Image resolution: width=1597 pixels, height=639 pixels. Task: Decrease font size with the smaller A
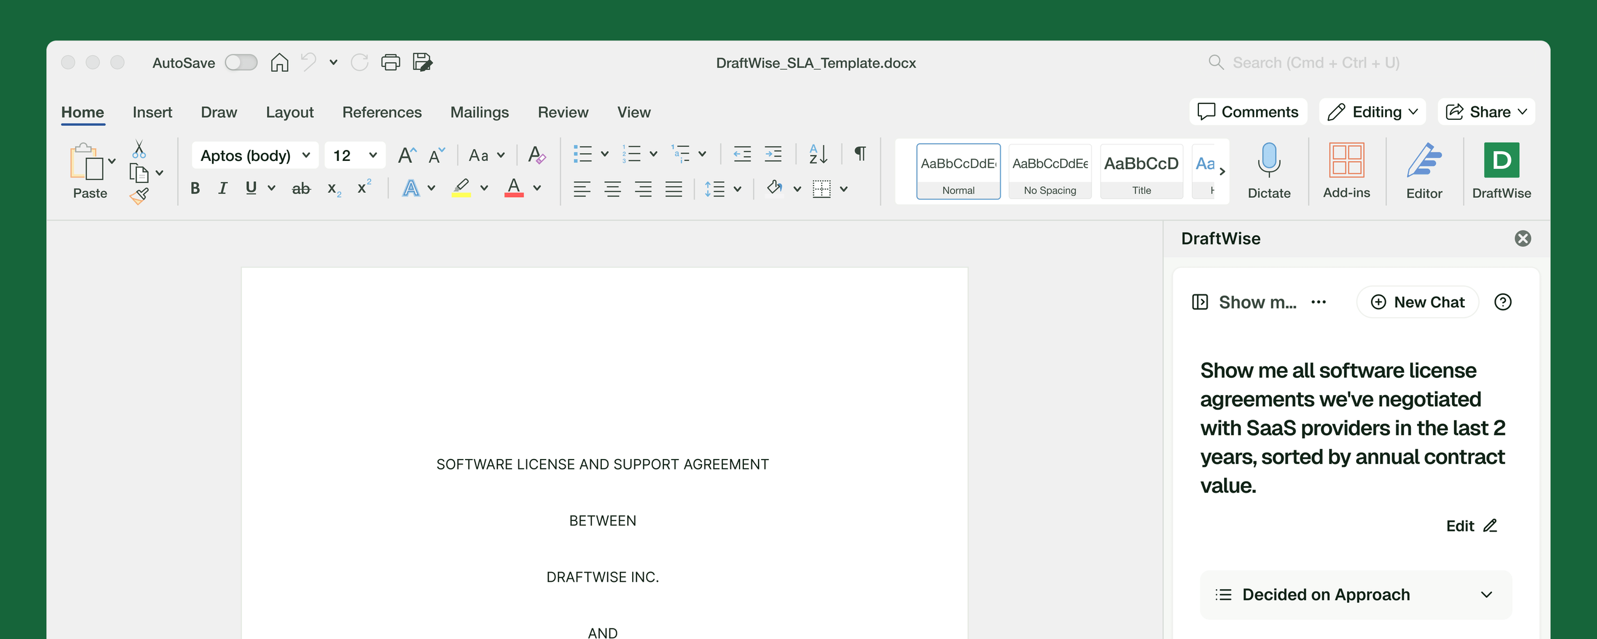click(x=437, y=155)
